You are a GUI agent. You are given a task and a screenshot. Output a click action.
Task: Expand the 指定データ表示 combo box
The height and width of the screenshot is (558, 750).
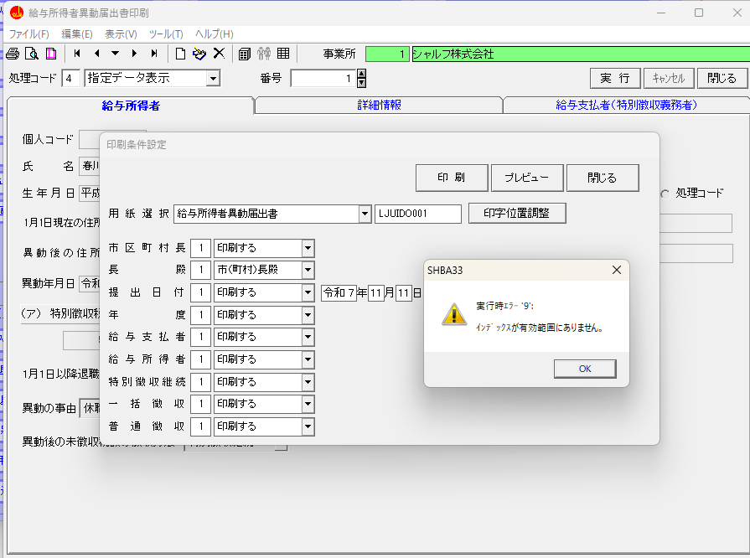pos(213,78)
